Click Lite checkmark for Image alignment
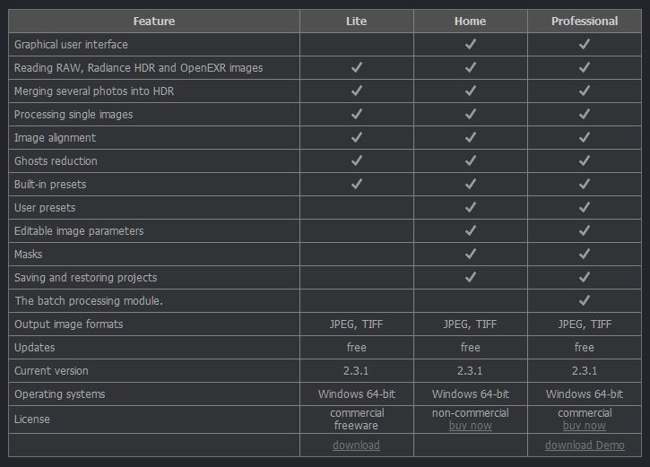 tap(356, 137)
